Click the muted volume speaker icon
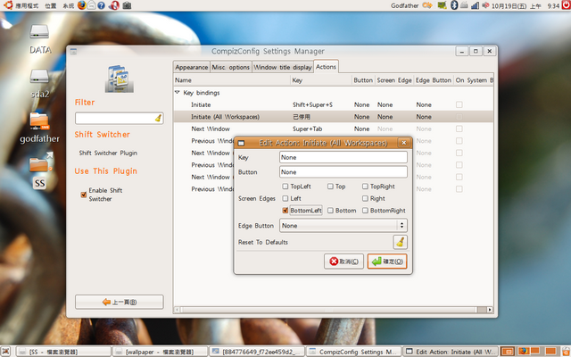The image size is (571, 357). pyautogui.click(x=485, y=5)
